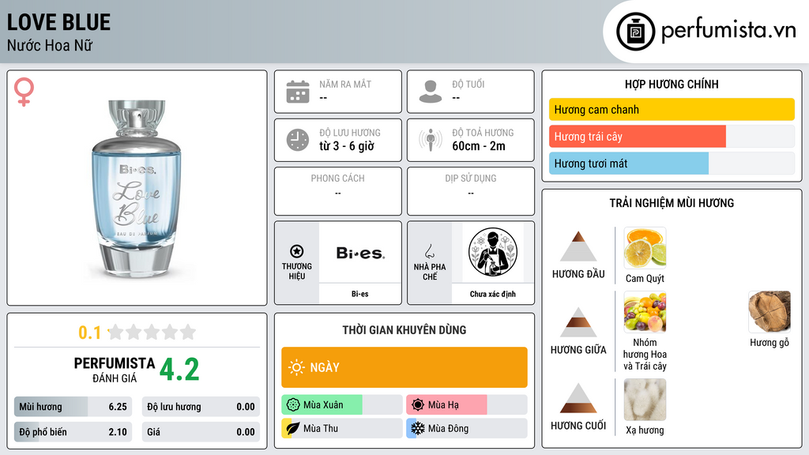Click the Năm ra mắt label

[x=345, y=84]
